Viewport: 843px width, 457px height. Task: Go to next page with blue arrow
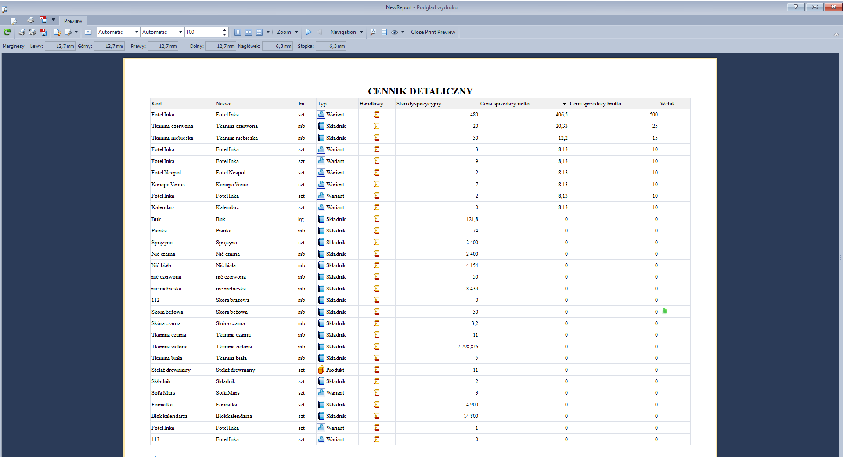pos(309,32)
